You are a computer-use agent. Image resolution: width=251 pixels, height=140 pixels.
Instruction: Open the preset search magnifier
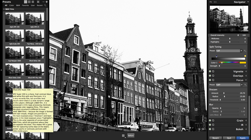coord(45,5)
